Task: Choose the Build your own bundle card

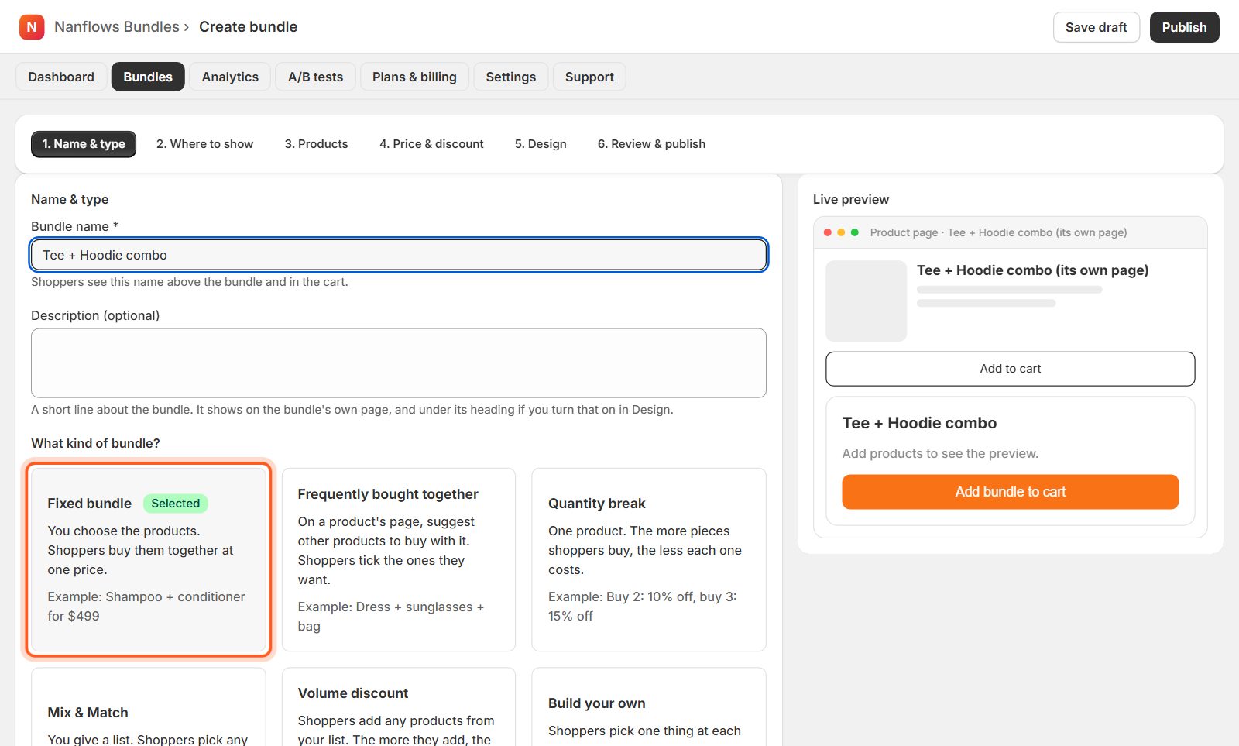Action: click(x=649, y=707)
